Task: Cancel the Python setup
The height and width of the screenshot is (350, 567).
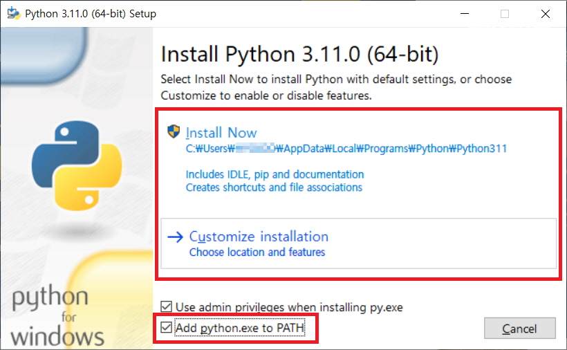Action: 519,329
